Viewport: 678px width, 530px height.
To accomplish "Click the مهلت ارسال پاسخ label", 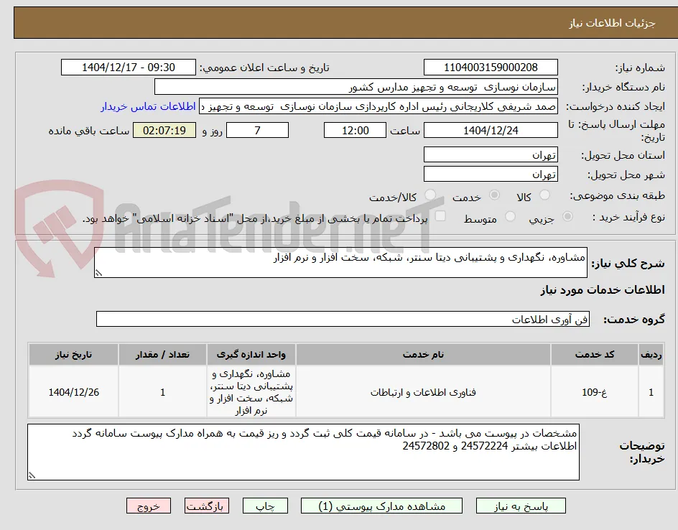I will click(616, 131).
